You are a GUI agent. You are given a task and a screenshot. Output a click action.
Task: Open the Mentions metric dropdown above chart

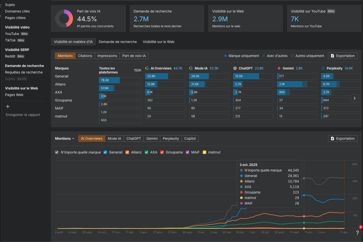pos(64,138)
